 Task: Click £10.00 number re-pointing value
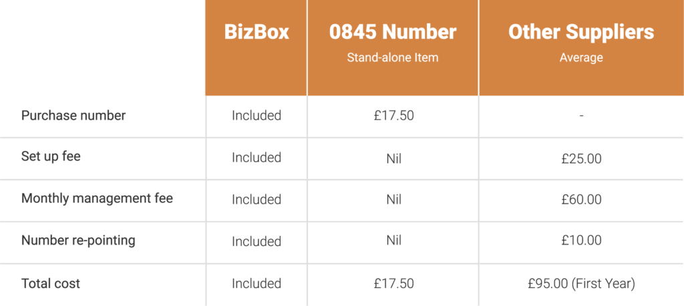pos(581,241)
